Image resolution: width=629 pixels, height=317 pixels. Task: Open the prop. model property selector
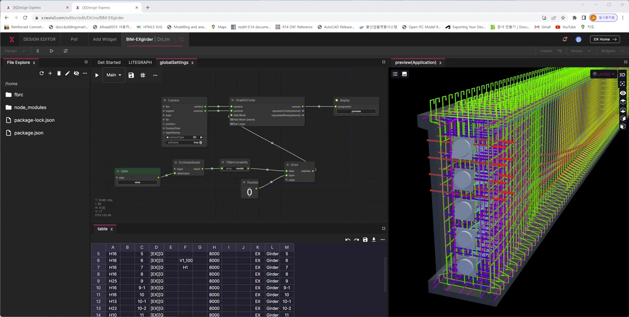coord(235,168)
